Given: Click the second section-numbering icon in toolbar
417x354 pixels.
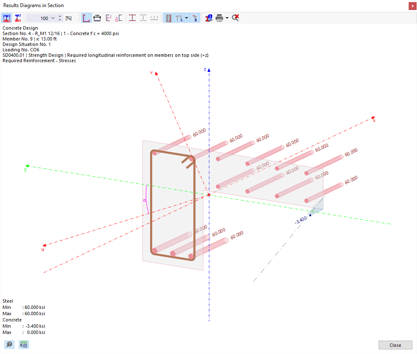Looking at the screenshot, I should click(x=18, y=18).
